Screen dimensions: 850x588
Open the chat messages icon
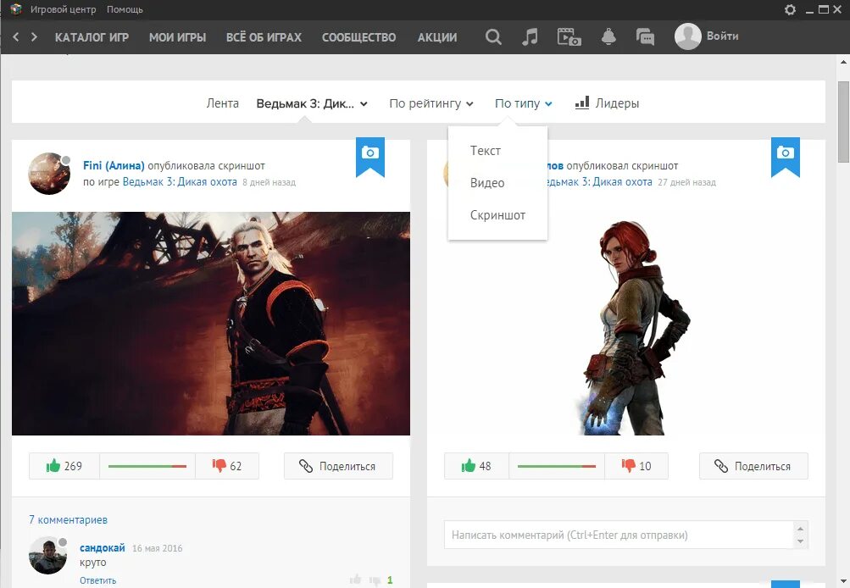(645, 36)
